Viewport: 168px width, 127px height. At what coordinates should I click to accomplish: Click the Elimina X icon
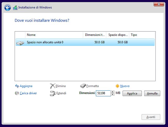[x=52, y=86]
